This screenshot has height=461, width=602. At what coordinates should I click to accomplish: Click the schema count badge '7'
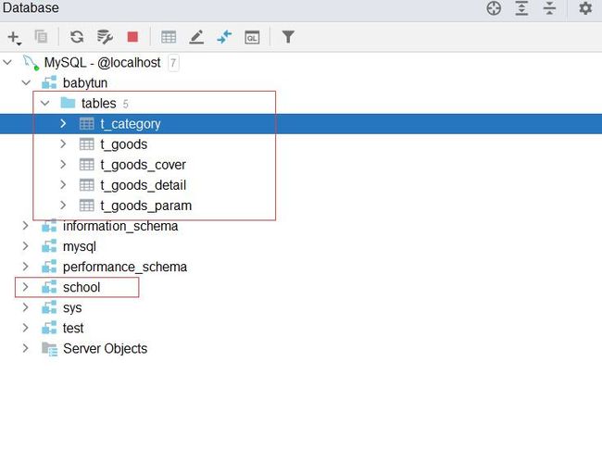coord(173,63)
